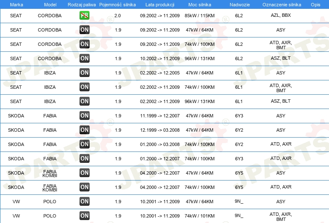Click the 10.2001 -> 11.2009 date in Polo ASY row

[160, 202]
